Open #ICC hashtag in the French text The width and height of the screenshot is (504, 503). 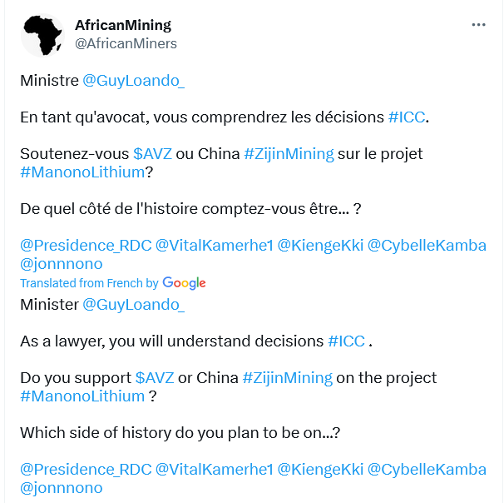407,117
